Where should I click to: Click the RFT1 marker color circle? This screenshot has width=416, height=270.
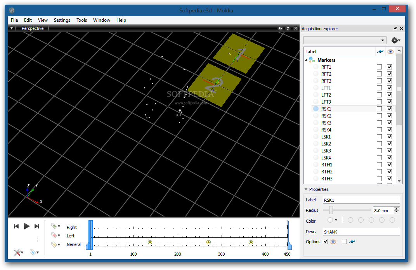316,67
